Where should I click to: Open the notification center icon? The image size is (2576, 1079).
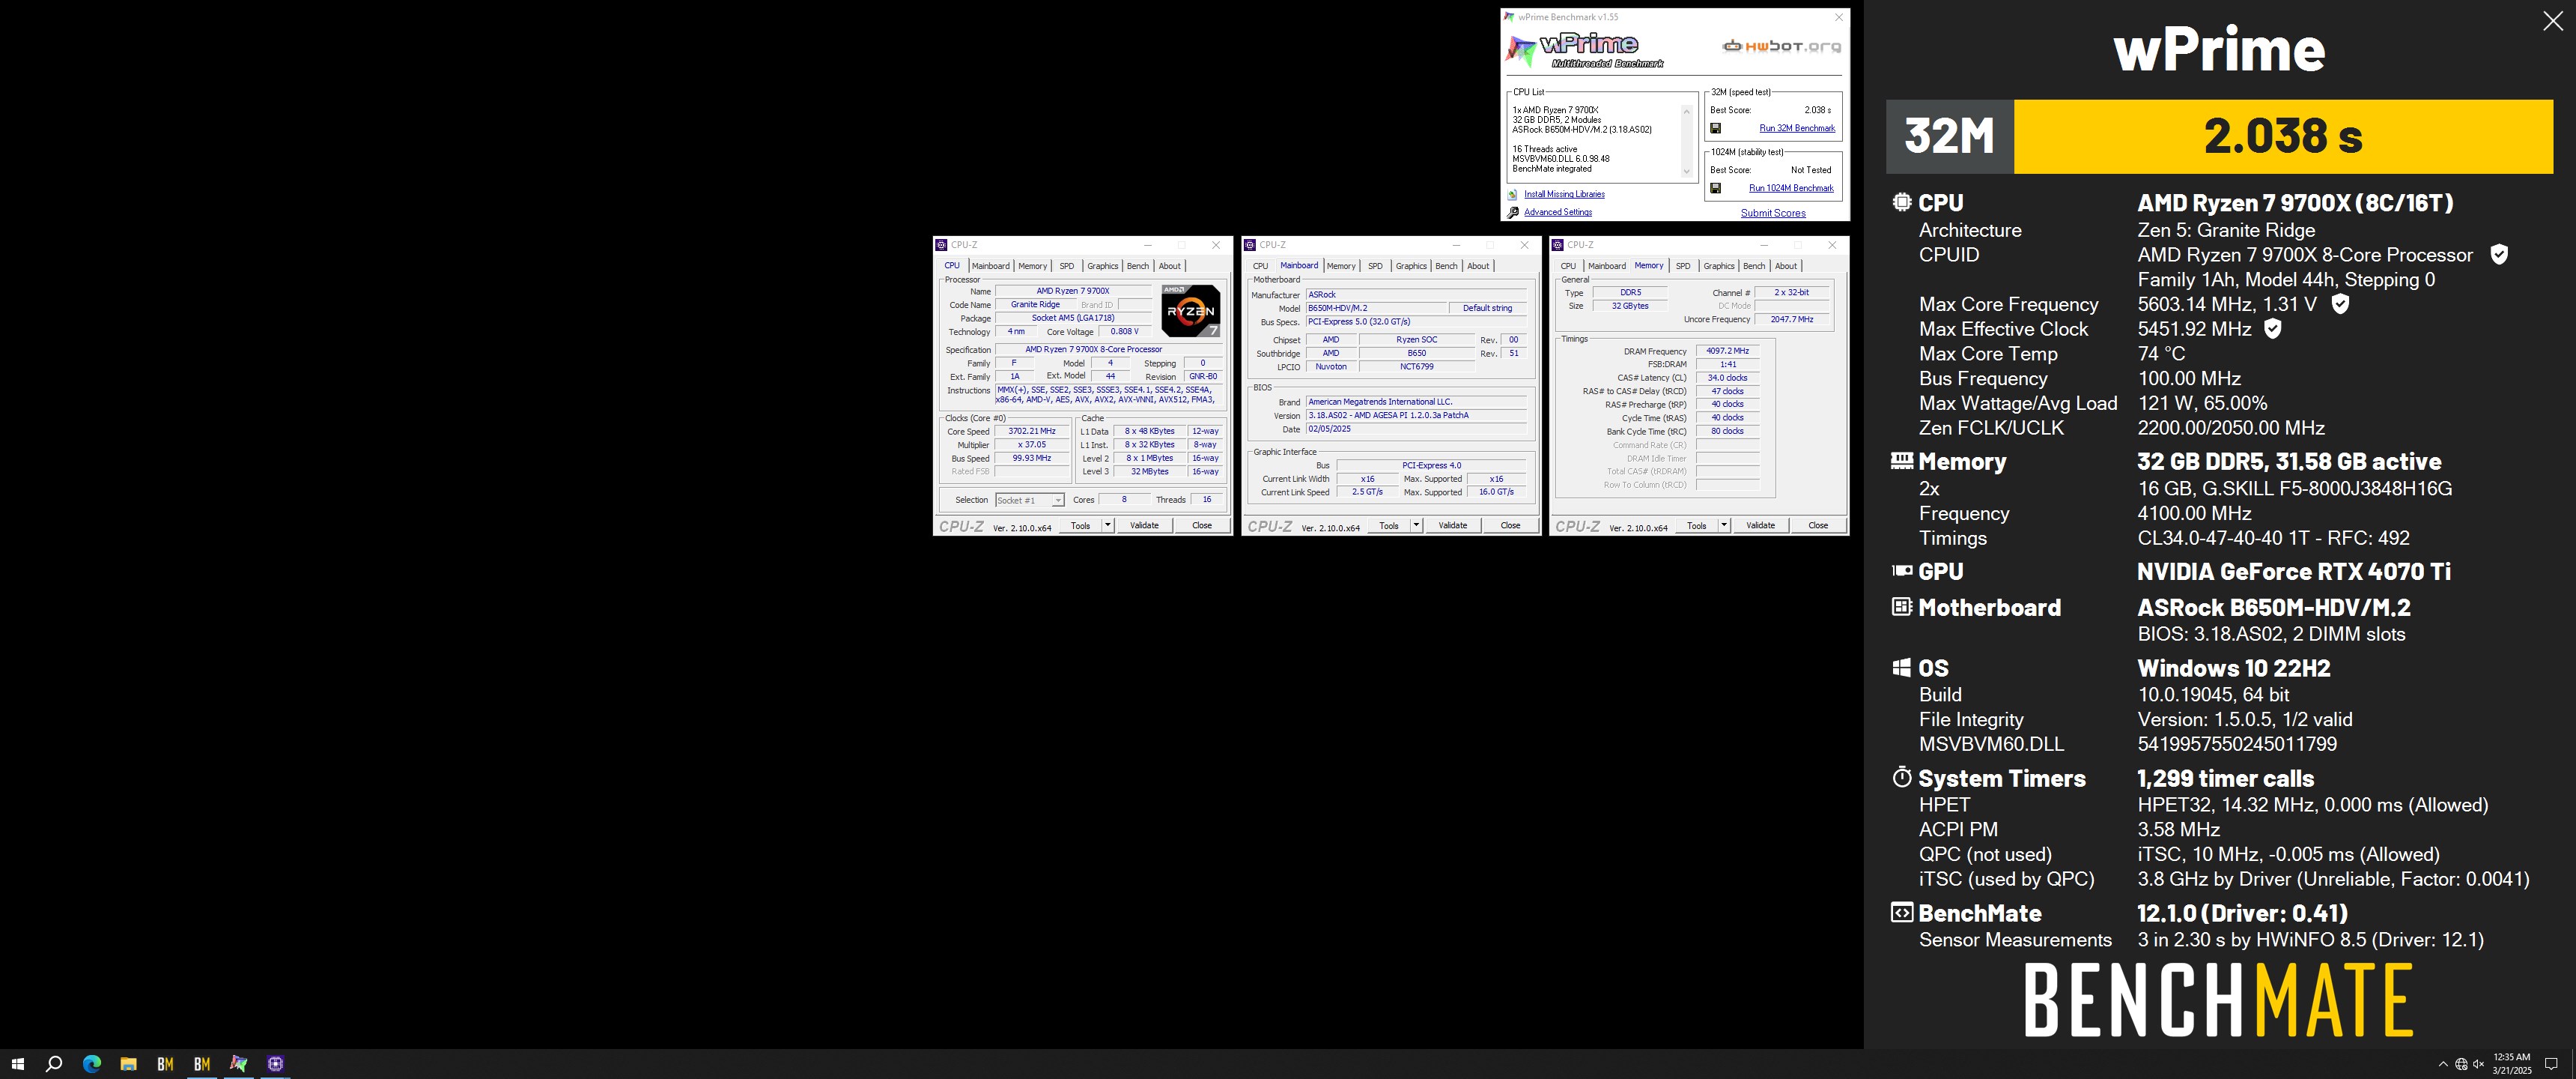point(2551,1064)
